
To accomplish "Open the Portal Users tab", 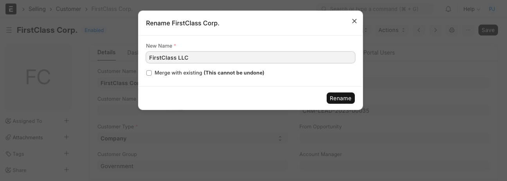I will tap(379, 53).
